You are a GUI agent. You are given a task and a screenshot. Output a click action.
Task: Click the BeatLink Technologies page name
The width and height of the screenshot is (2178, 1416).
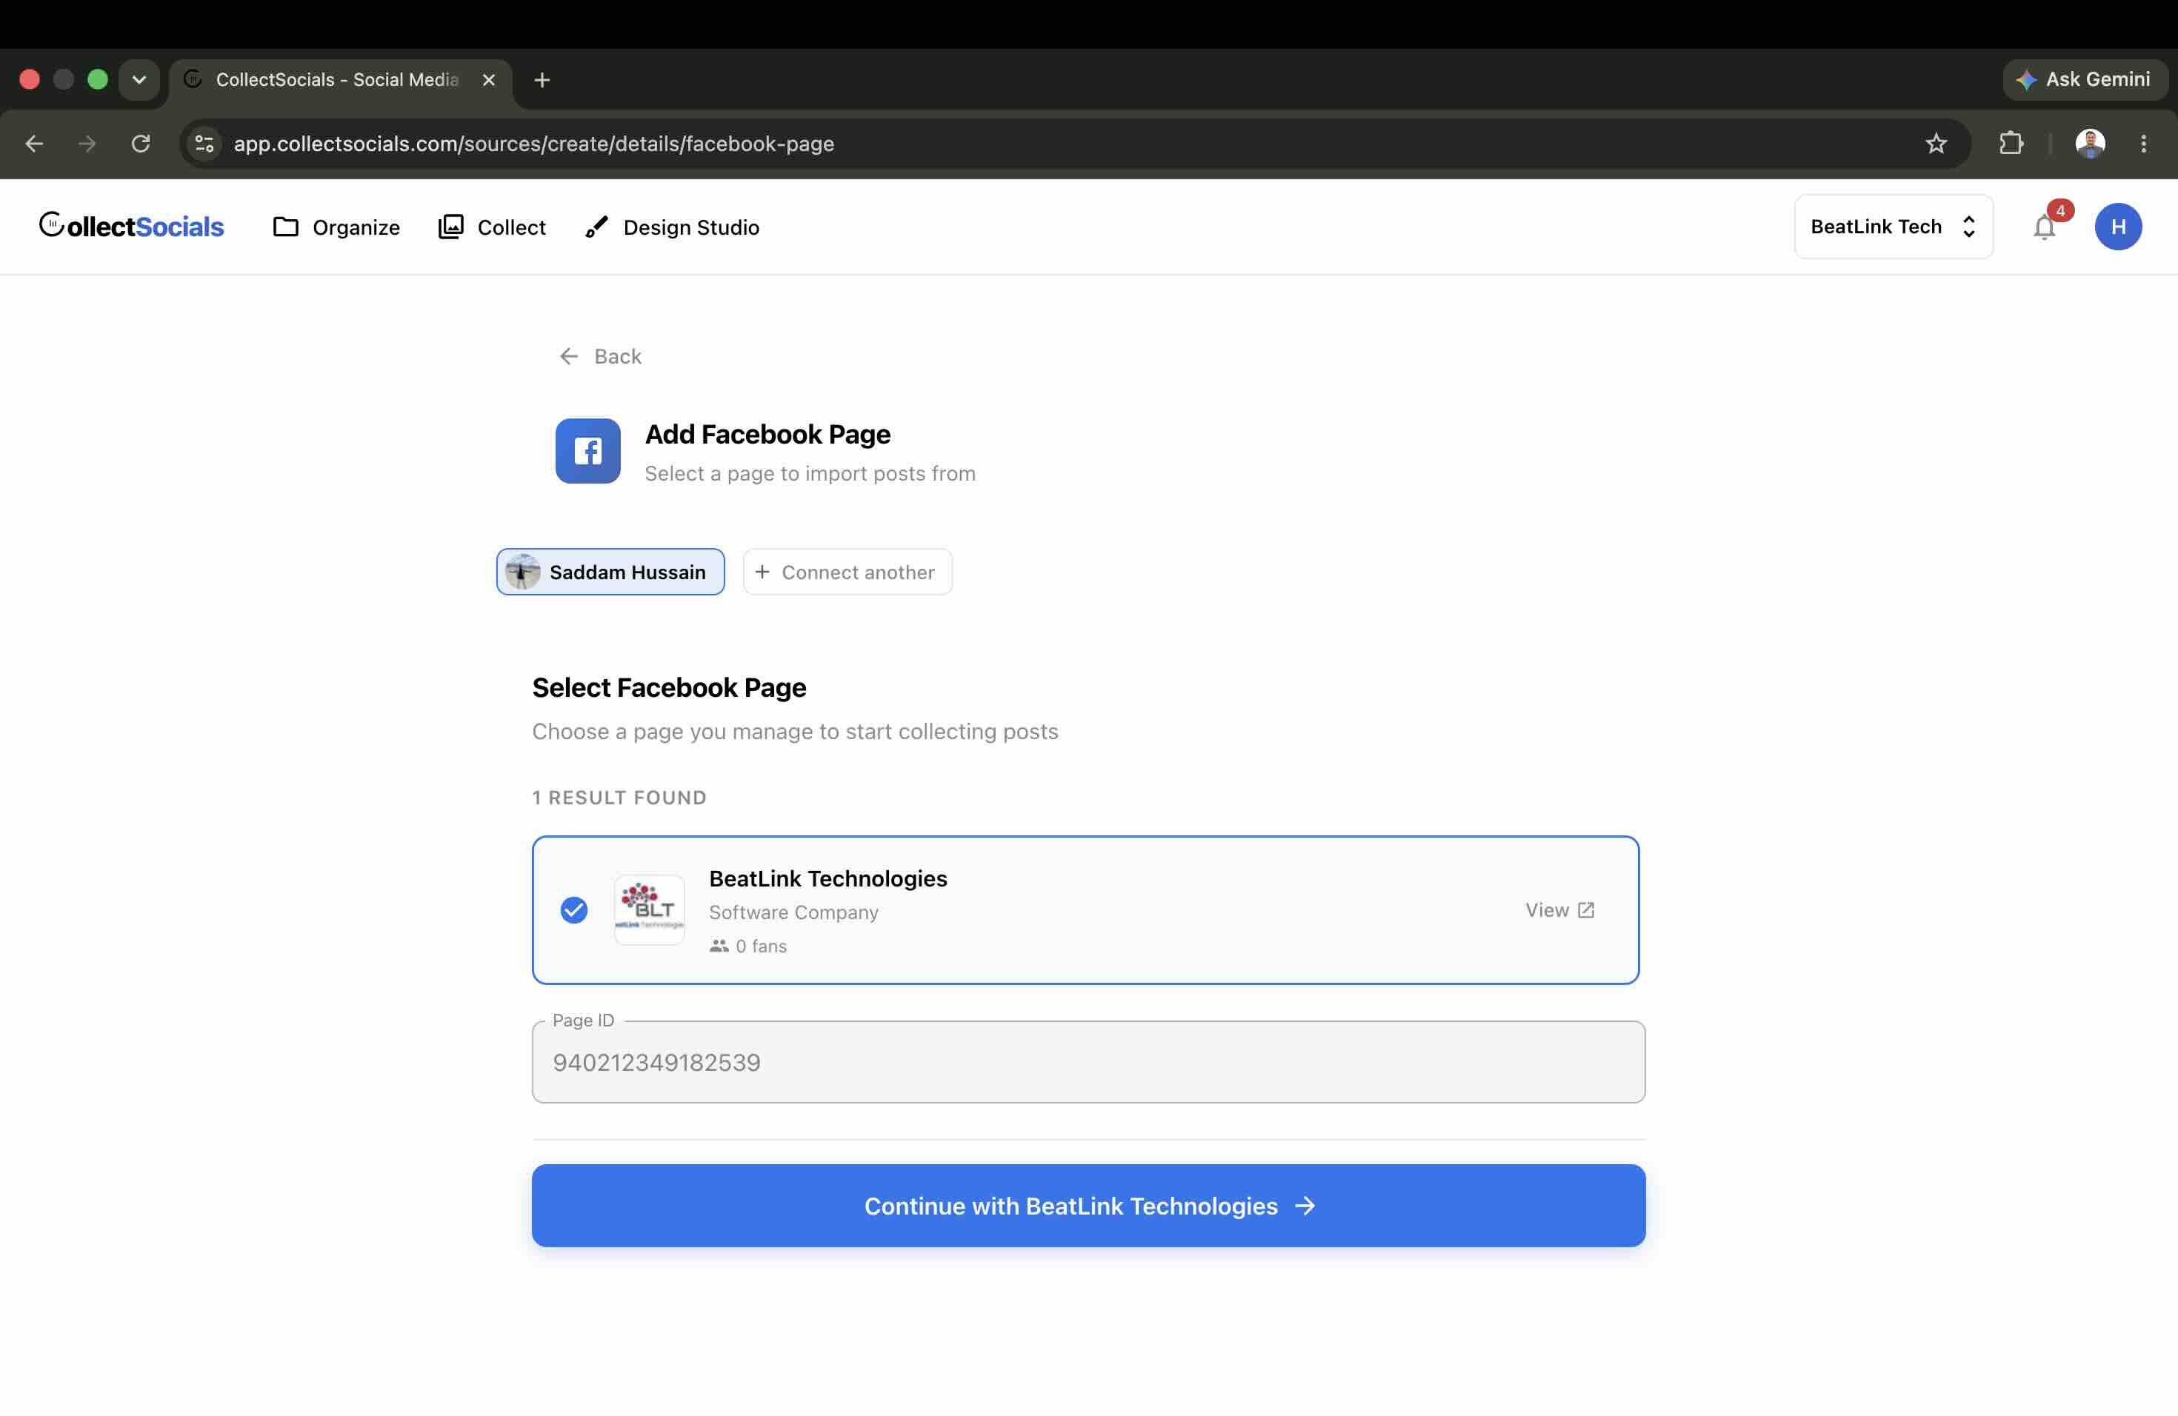[827, 878]
